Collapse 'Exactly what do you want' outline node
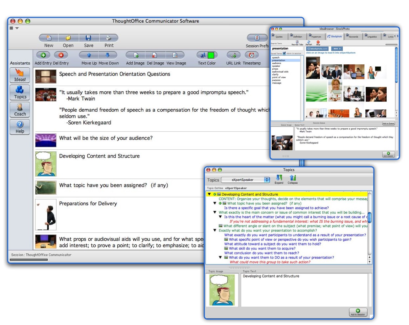Viewport: 409px width, 325px height. (215, 230)
